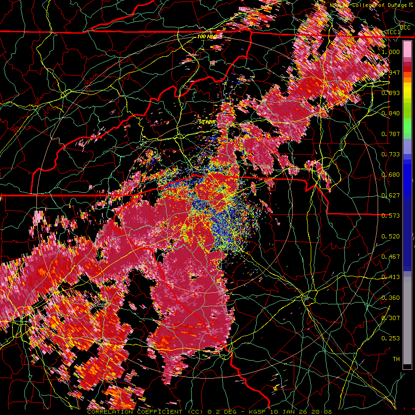Click the 0.467 legend value

(391, 256)
